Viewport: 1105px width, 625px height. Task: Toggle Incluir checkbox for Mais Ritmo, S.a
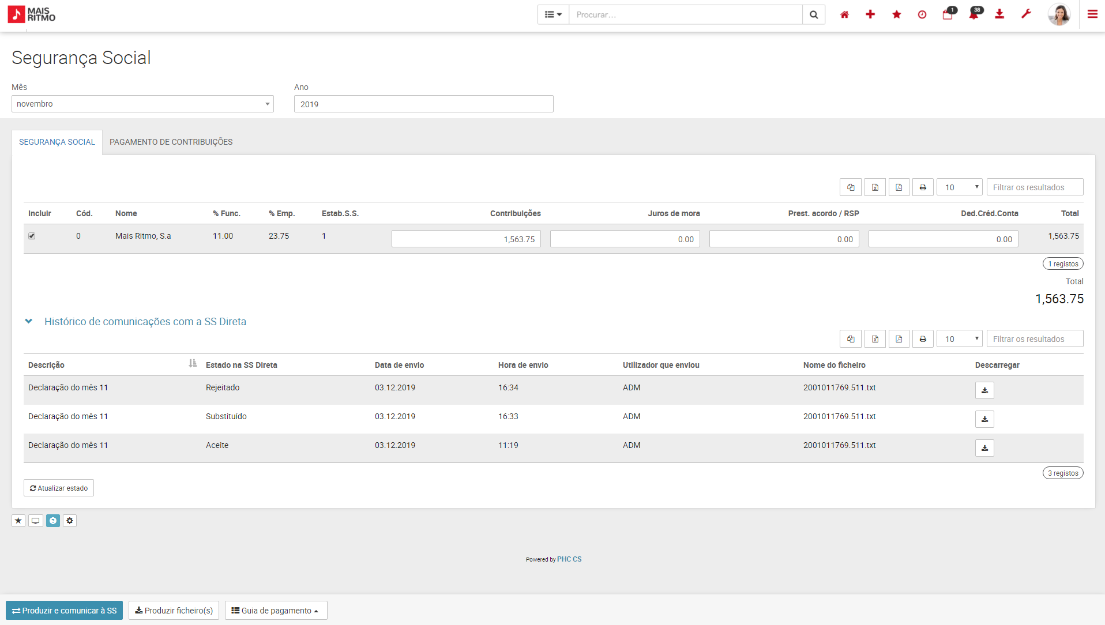32,236
